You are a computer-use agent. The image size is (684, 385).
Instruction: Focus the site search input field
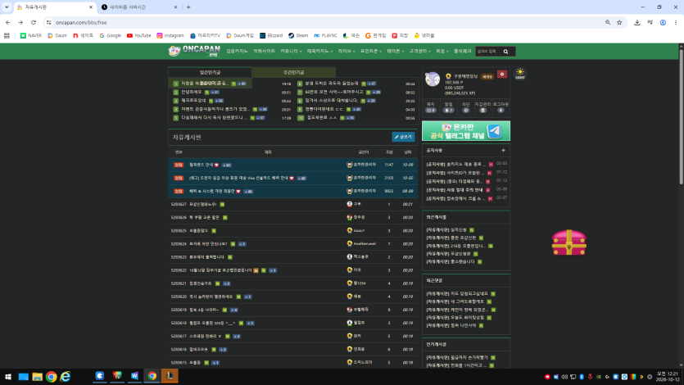488,52
